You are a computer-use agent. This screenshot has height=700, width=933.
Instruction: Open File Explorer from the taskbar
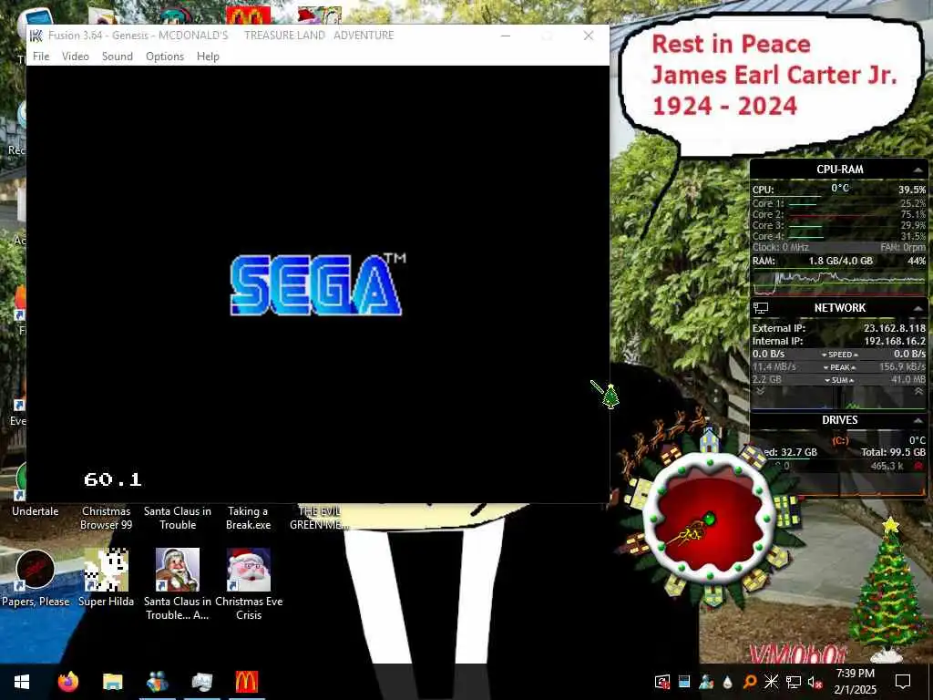coord(112,682)
